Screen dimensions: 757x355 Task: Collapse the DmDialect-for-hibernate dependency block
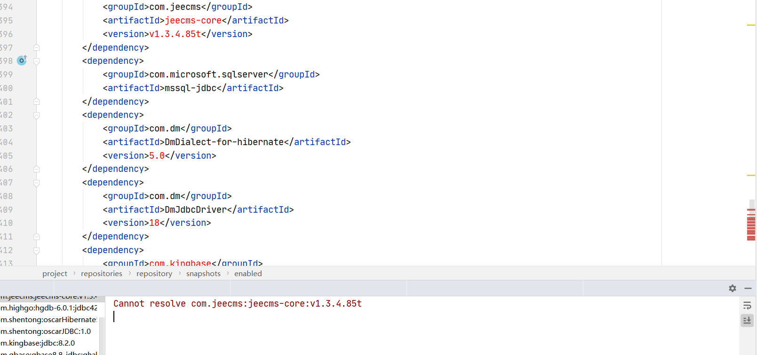pos(37,115)
